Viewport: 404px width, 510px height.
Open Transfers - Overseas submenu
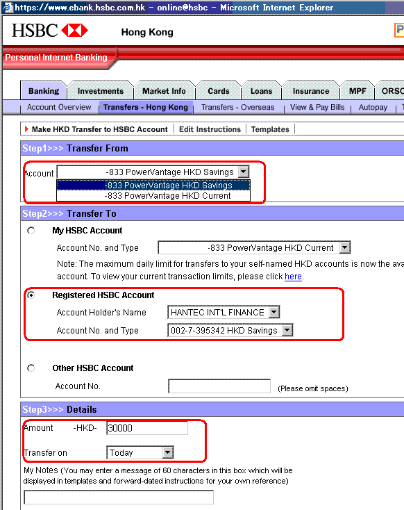tap(237, 107)
